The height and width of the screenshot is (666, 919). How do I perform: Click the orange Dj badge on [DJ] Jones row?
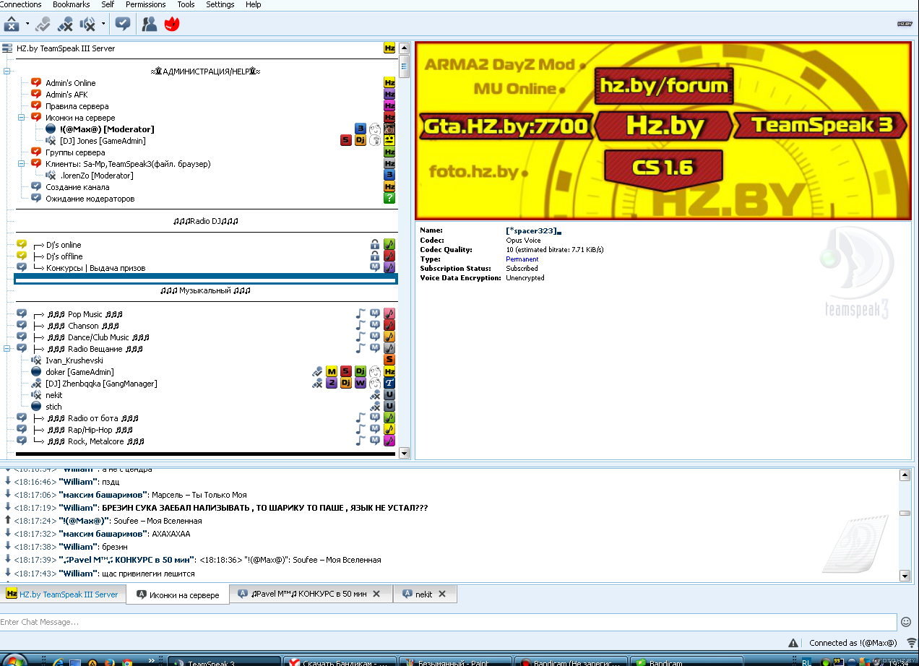361,141
